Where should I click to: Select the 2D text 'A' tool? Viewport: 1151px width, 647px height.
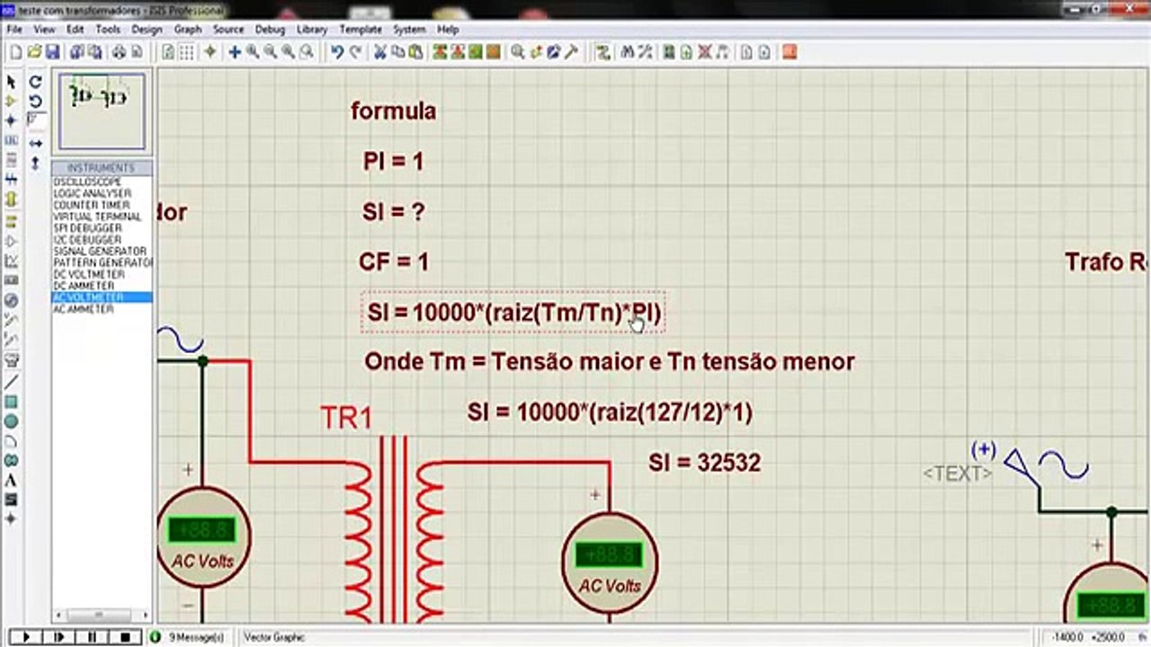pyautogui.click(x=11, y=481)
